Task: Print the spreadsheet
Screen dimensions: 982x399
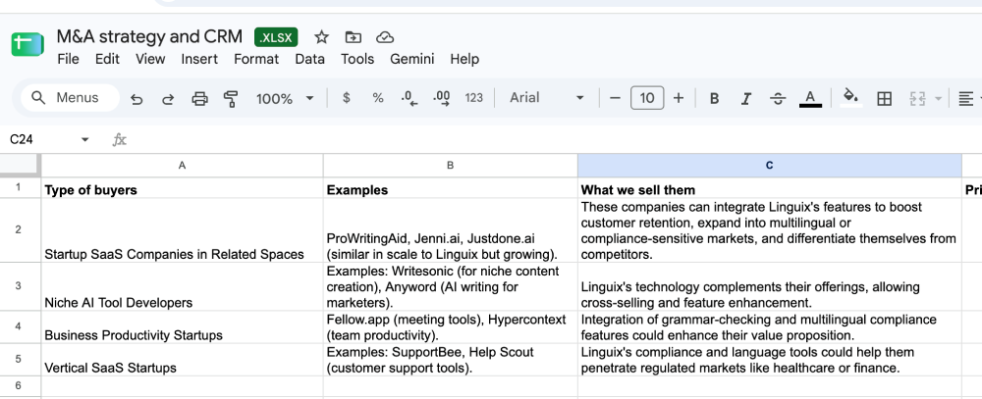Action: click(x=199, y=98)
